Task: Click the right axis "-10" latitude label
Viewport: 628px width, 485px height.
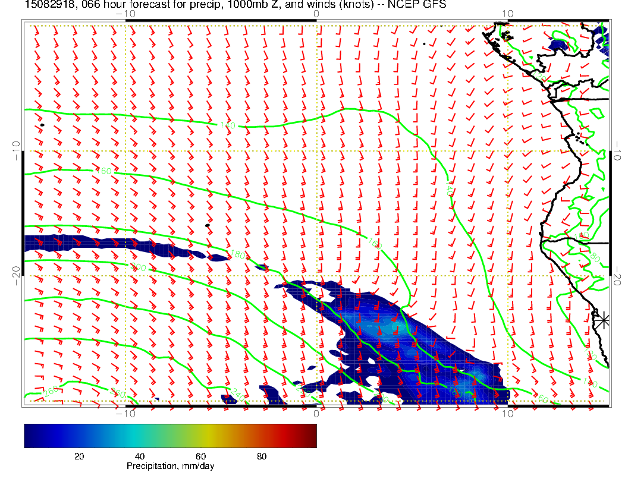Action: click(618, 147)
